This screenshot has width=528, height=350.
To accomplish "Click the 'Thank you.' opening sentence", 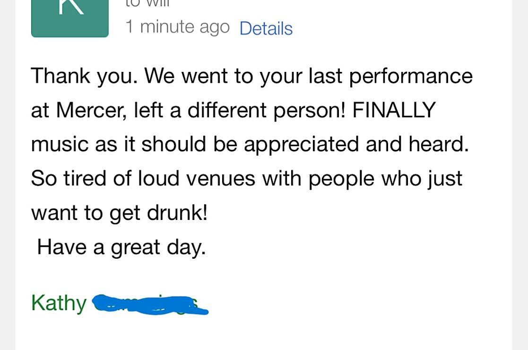I will pyautogui.click(x=85, y=76).
